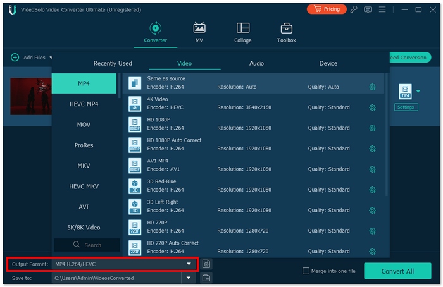Expand the Add Files dropdown arrow

tap(51, 58)
